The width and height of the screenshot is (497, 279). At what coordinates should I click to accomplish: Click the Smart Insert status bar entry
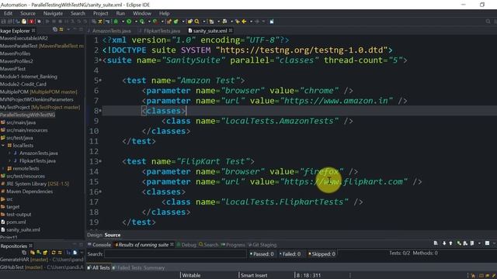(x=254, y=276)
